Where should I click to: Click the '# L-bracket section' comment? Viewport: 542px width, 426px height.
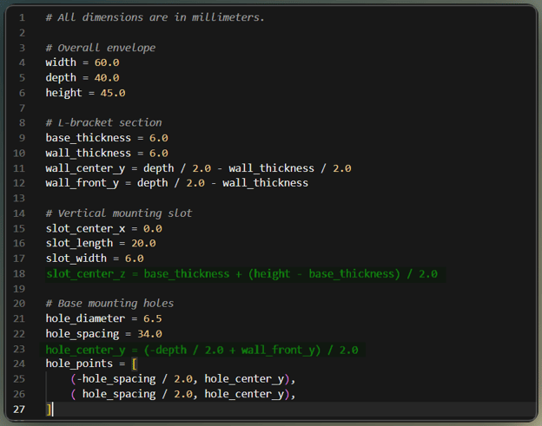click(103, 122)
